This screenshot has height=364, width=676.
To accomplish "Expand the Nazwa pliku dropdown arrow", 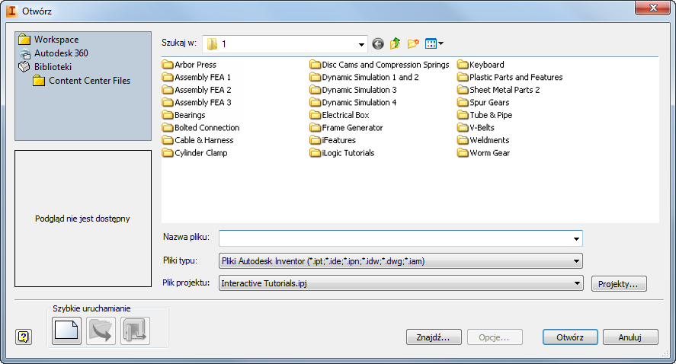I will 576,238.
